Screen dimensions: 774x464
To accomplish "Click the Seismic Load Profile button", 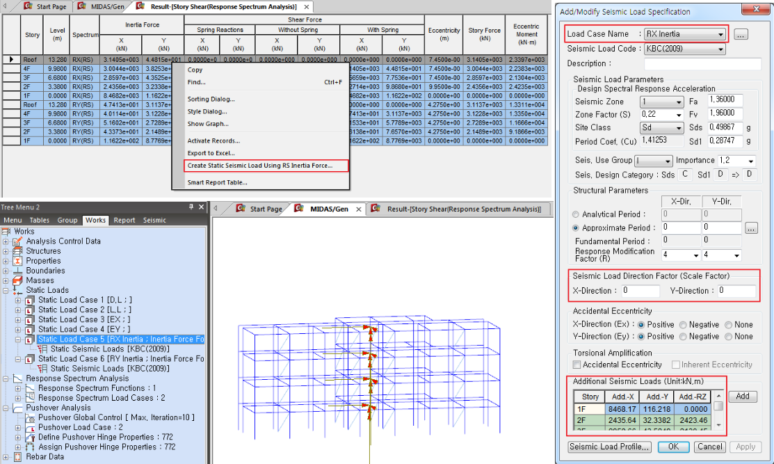I will 608,447.
